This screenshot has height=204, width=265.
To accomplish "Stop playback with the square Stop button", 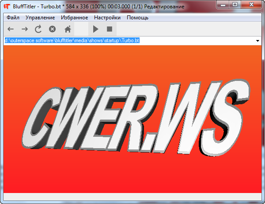I will pyautogui.click(x=110, y=29).
